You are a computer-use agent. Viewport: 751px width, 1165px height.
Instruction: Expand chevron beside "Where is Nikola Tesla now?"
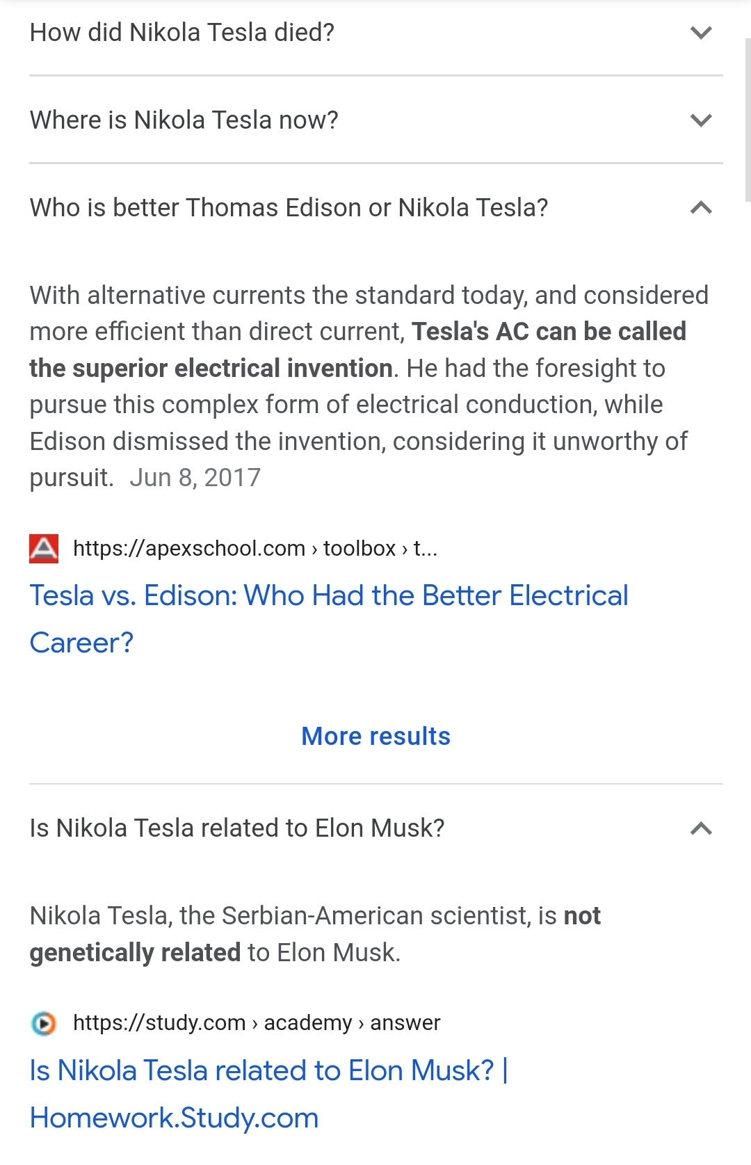pos(701,120)
